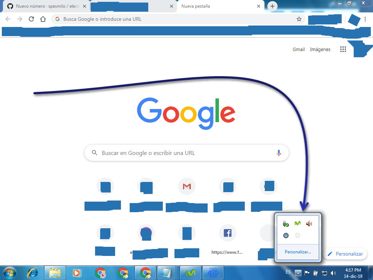Launch Internet Explorer from the taskbar
The height and width of the screenshot is (280, 373).
(x=32, y=273)
